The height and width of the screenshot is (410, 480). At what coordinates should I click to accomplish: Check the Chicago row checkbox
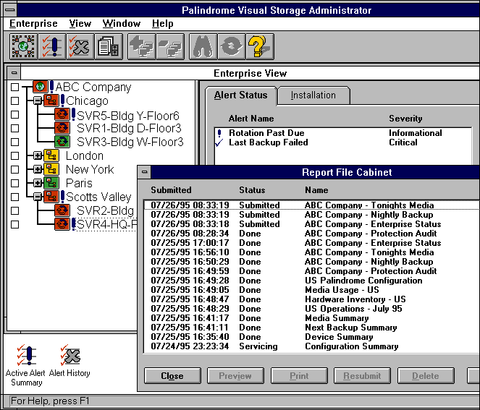click(x=14, y=101)
